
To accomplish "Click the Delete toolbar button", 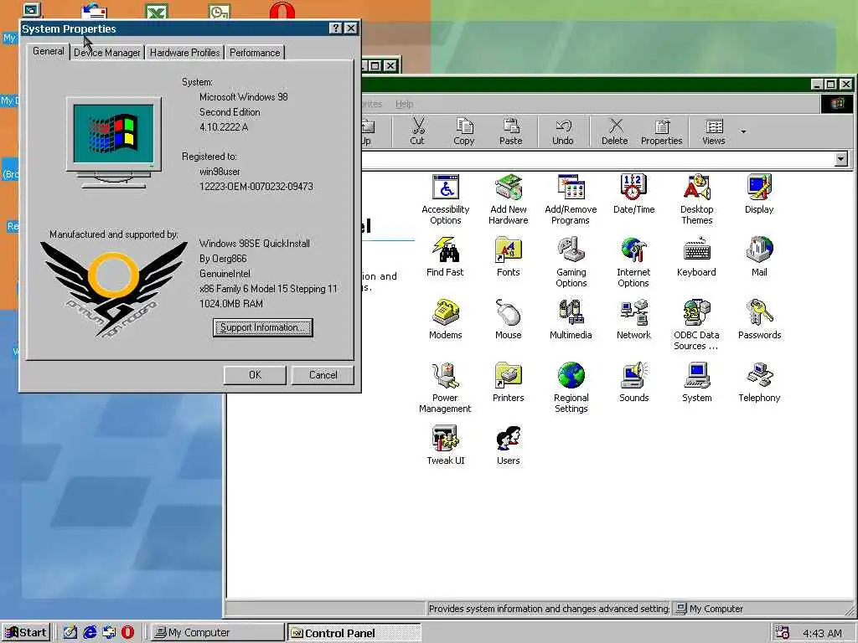I will pyautogui.click(x=614, y=131).
